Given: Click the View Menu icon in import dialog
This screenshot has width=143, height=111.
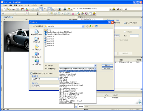Looking at the screenshot, I should point(97,26).
